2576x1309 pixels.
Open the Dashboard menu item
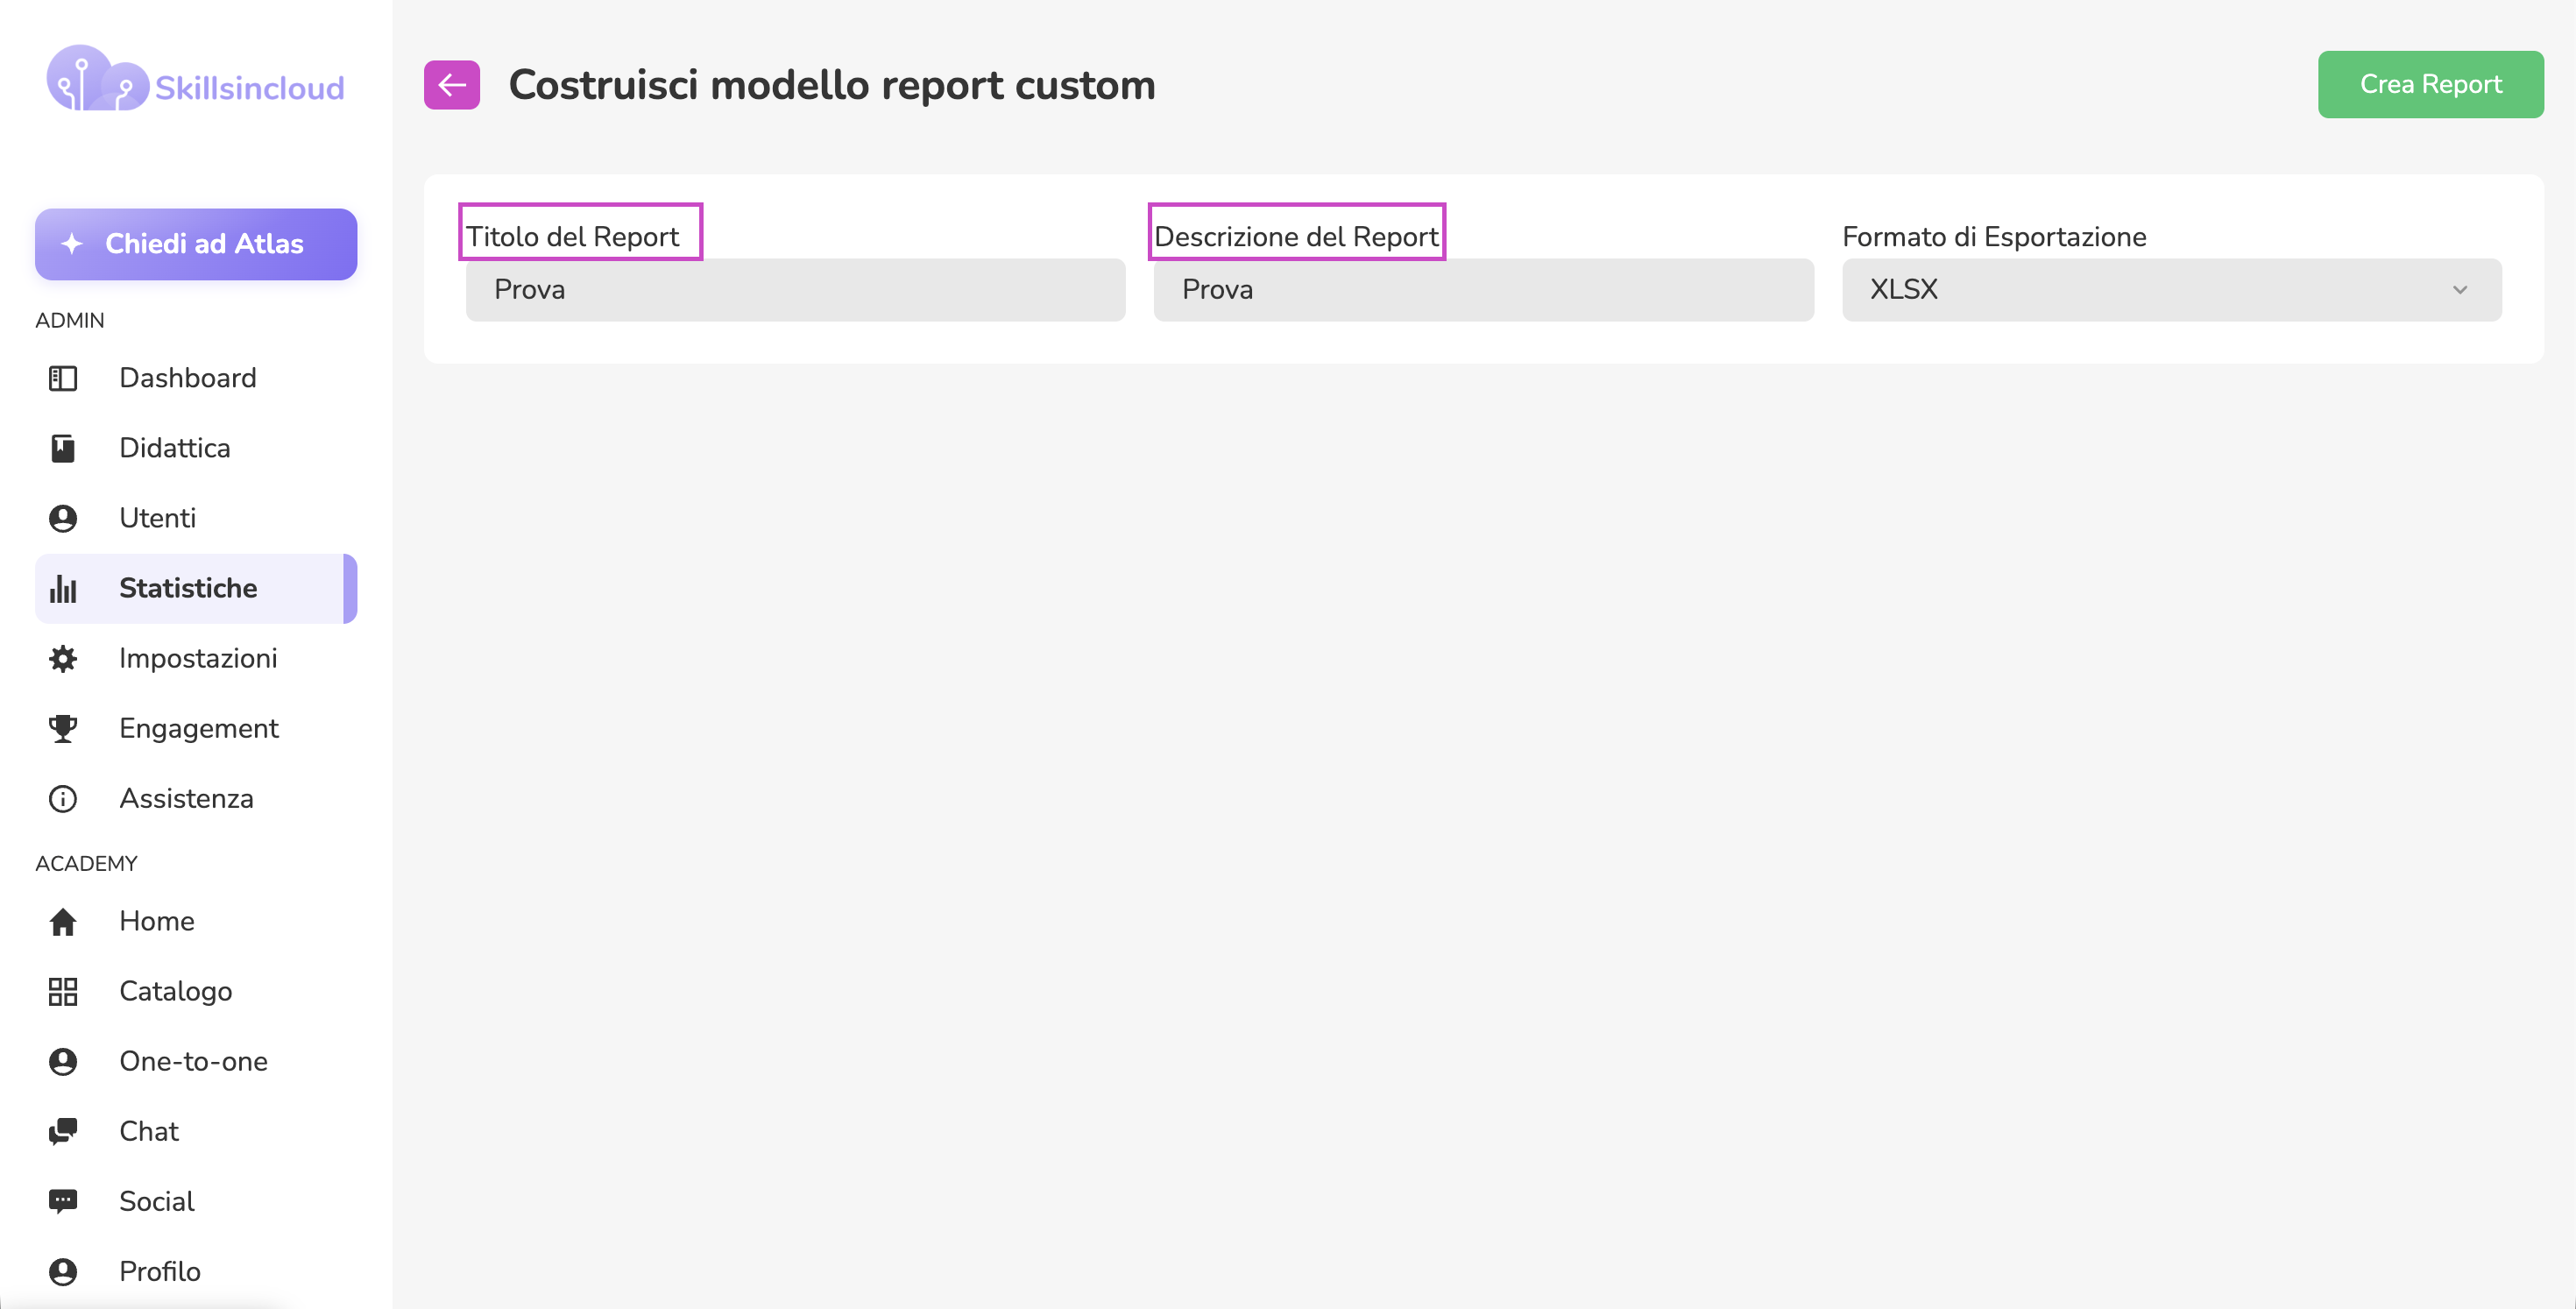(196, 378)
